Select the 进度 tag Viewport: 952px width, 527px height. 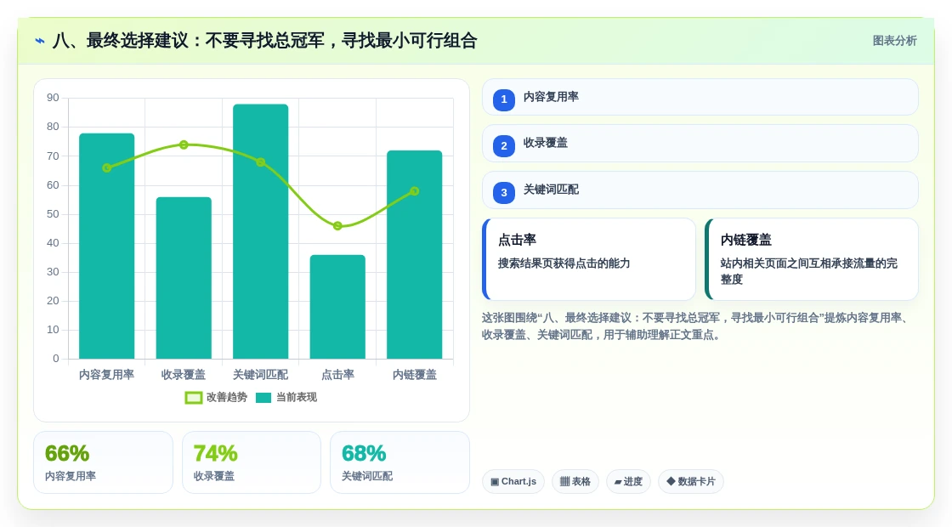[628, 481]
